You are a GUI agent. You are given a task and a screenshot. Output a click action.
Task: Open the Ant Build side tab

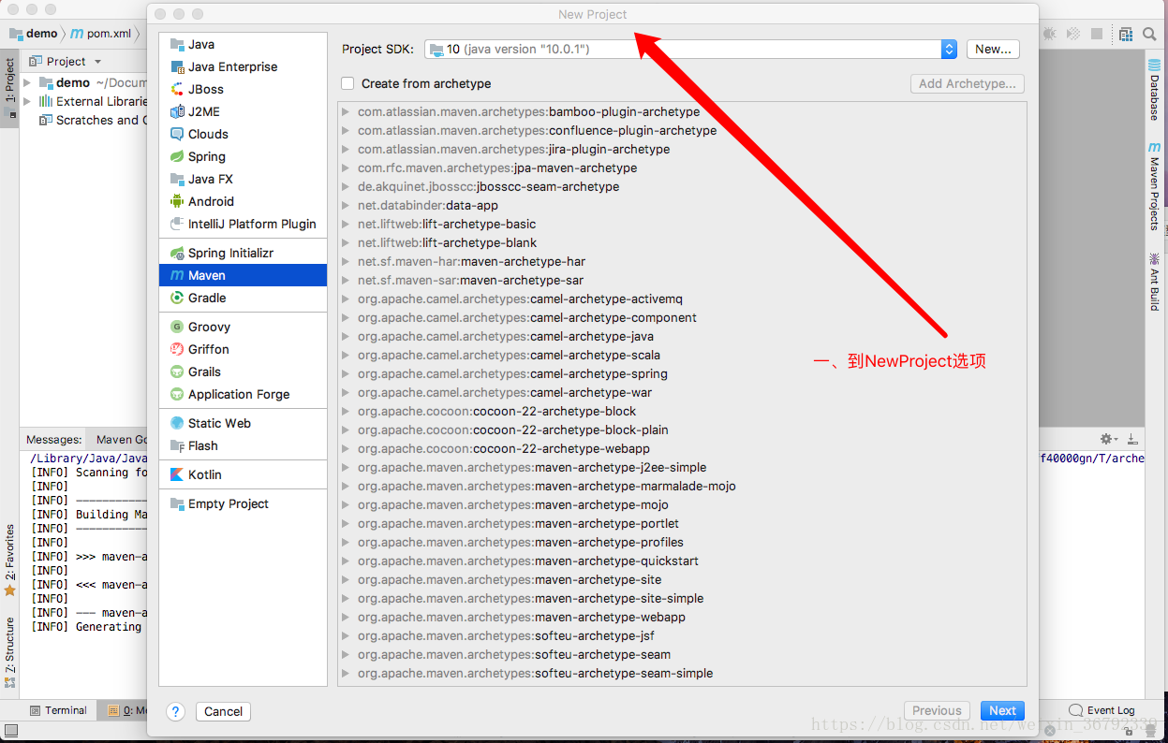pos(1154,283)
